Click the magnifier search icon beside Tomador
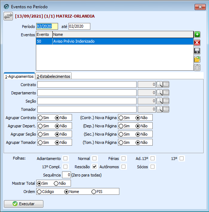This screenshot has width=209, height=212. tap(160, 109)
